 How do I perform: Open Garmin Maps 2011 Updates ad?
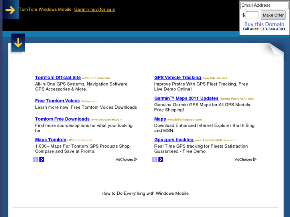click(x=186, y=98)
